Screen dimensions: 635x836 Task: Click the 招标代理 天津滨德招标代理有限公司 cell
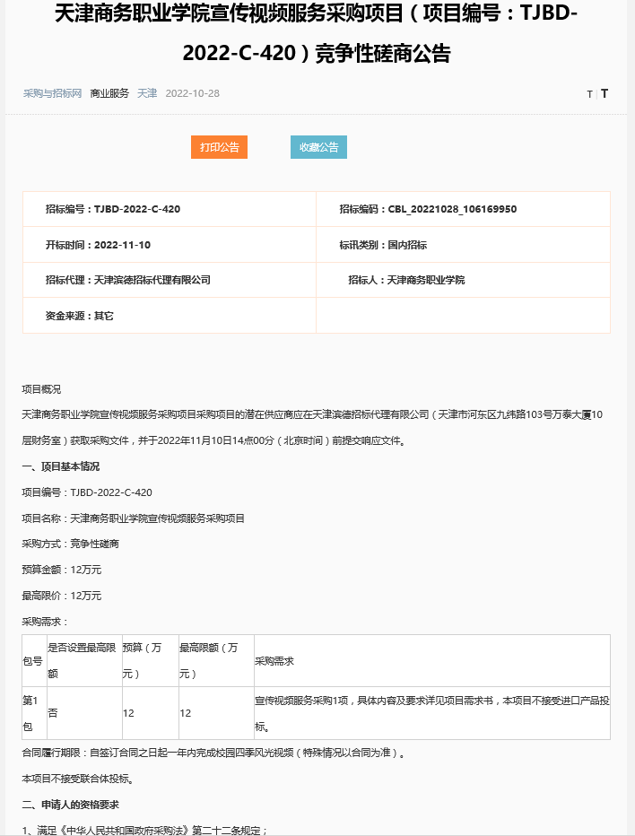(128, 280)
